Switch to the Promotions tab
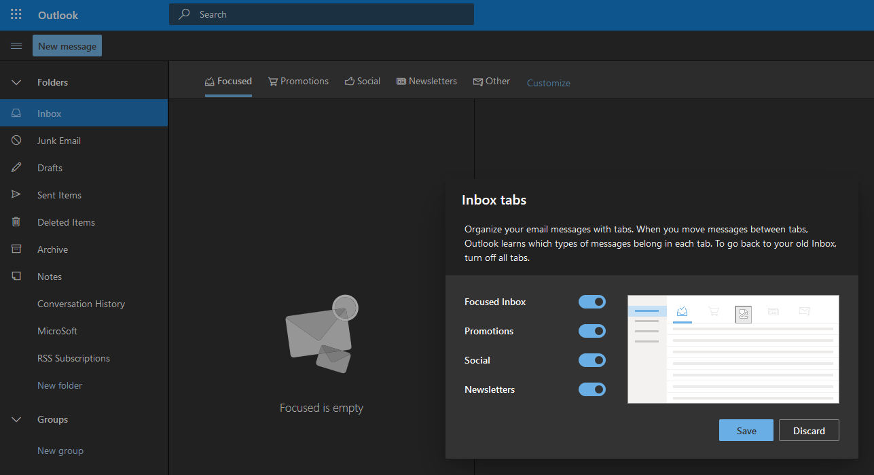Screen dimensions: 874x475 298,82
